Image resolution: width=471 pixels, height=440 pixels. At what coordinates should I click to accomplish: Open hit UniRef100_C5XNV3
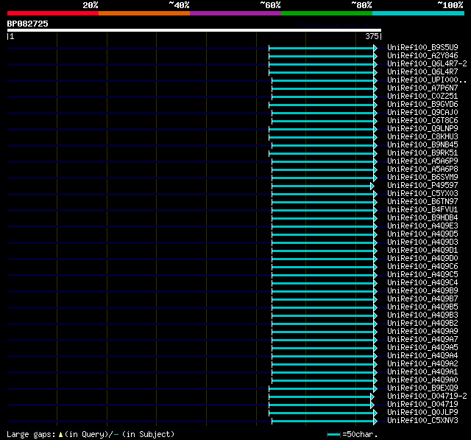(x=422, y=421)
